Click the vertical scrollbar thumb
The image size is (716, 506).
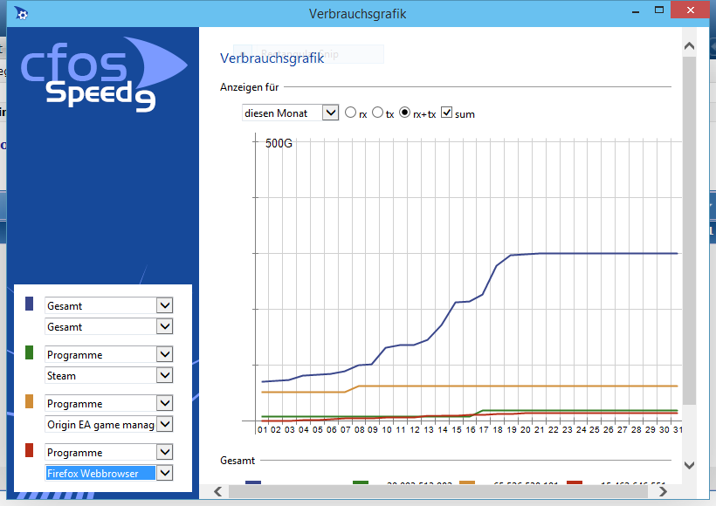pyautogui.click(x=690, y=230)
